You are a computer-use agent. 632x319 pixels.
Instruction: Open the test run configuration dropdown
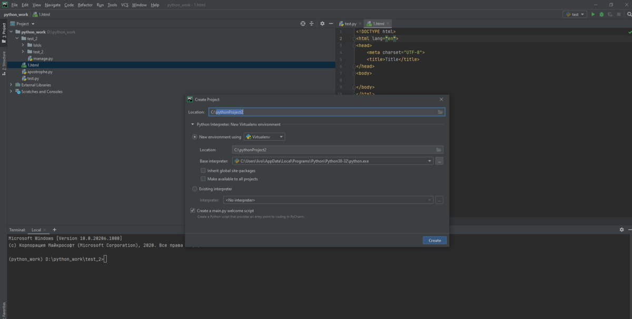575,14
